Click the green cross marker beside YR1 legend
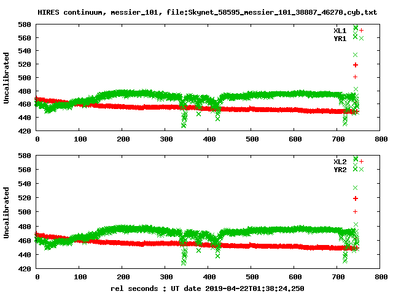Viewport: 393px width, 294px height. pos(361,39)
